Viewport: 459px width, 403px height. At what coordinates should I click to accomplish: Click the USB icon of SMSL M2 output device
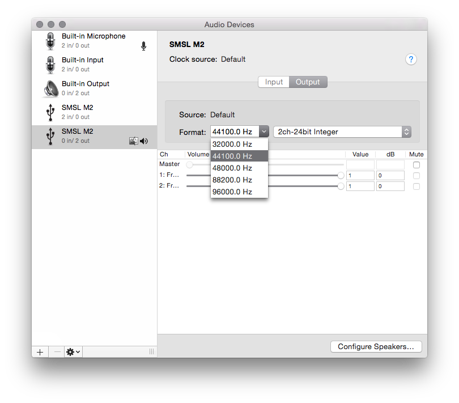50,136
